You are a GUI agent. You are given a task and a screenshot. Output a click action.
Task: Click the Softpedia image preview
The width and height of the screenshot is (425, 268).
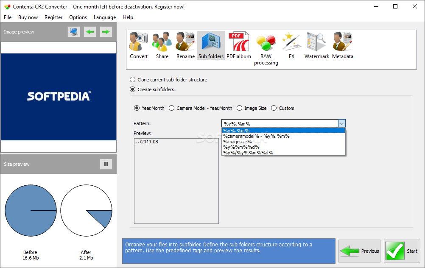click(59, 97)
